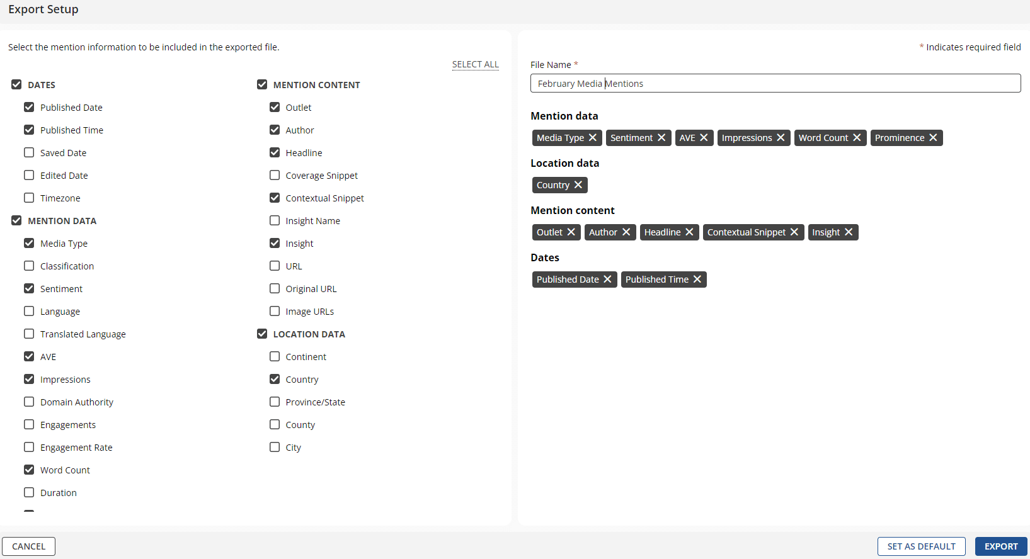Uncheck the Published Date checkbox
The height and width of the screenshot is (559, 1030).
[x=29, y=108]
